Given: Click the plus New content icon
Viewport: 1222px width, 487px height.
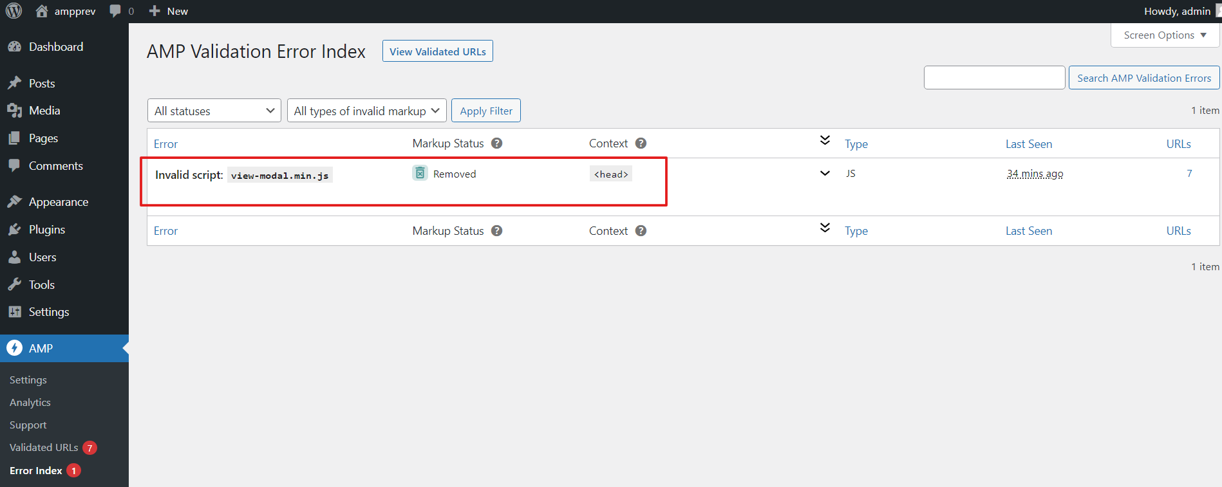Looking at the screenshot, I should 155,11.
